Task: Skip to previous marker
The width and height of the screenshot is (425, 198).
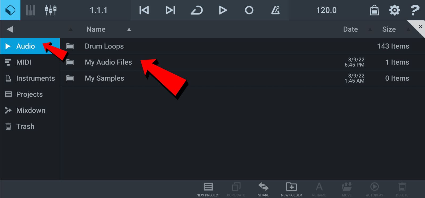Action: pyautogui.click(x=144, y=10)
